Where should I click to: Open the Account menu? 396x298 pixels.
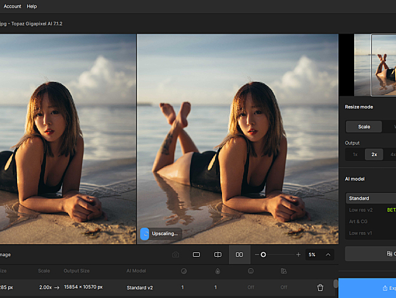point(12,6)
